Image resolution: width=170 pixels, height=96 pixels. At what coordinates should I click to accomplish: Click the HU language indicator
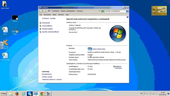tap(141, 93)
